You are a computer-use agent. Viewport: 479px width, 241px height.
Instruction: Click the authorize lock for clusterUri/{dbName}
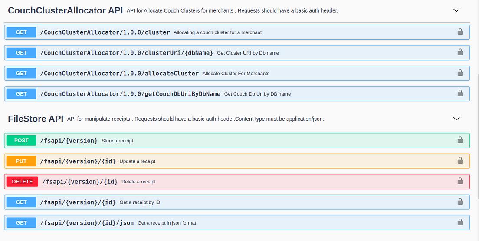460,52
